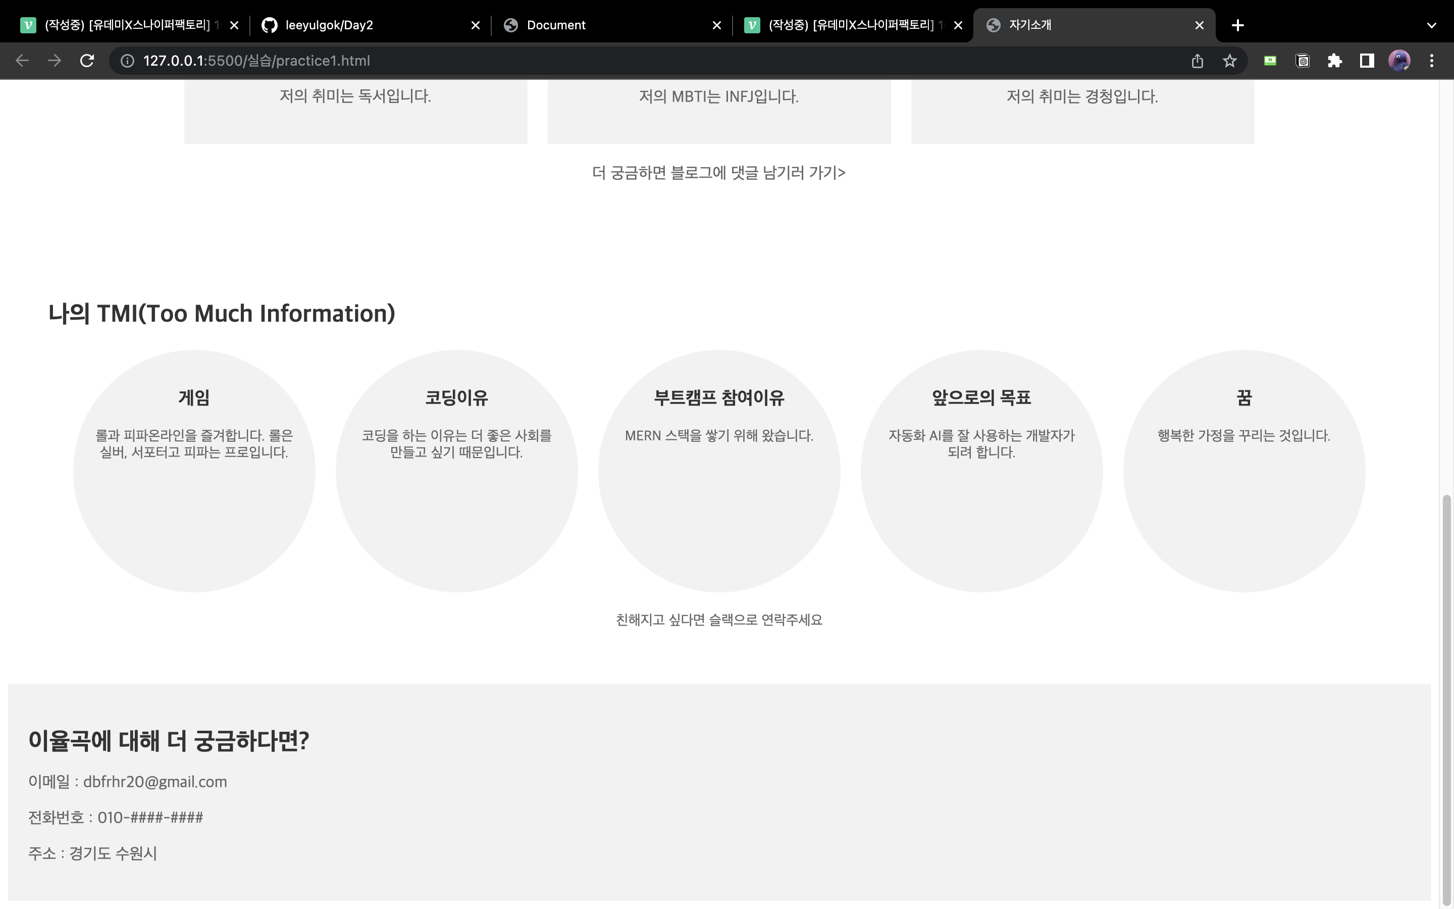View site information icon in address bar
1454x909 pixels.
pos(127,61)
